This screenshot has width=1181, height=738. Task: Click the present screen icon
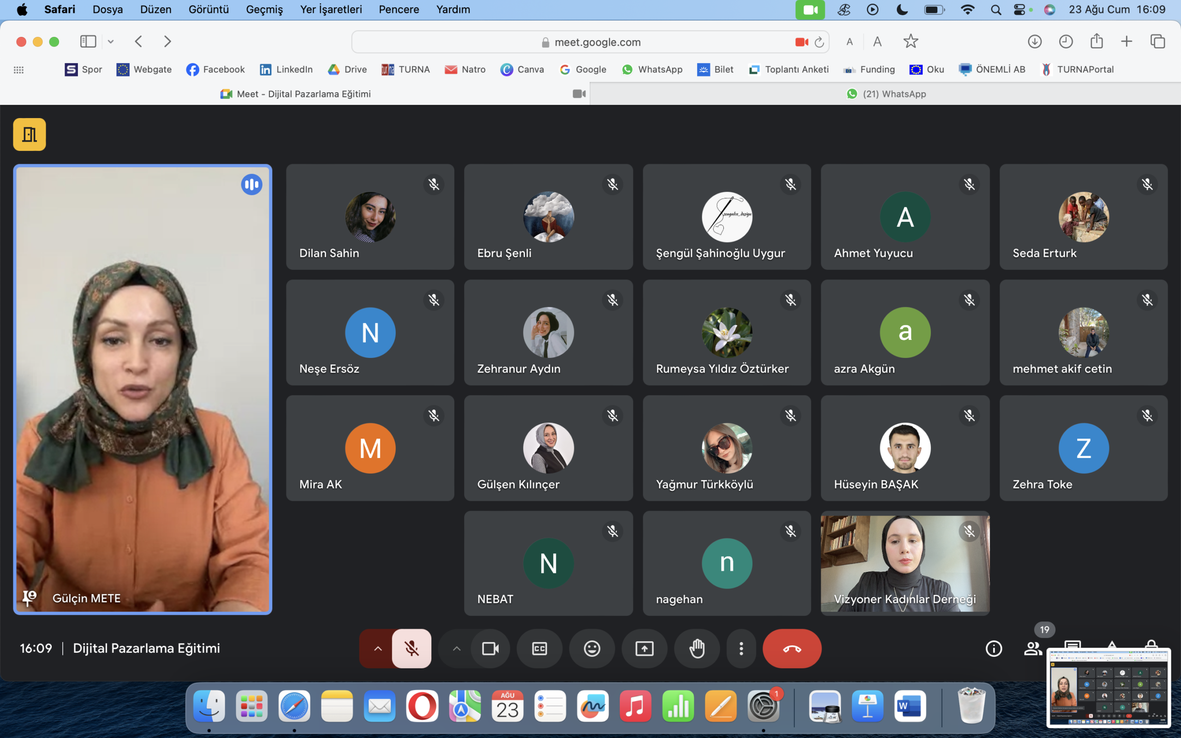644,648
